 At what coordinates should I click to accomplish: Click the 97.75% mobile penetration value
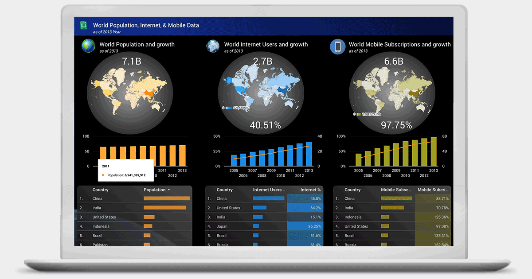[x=396, y=125]
